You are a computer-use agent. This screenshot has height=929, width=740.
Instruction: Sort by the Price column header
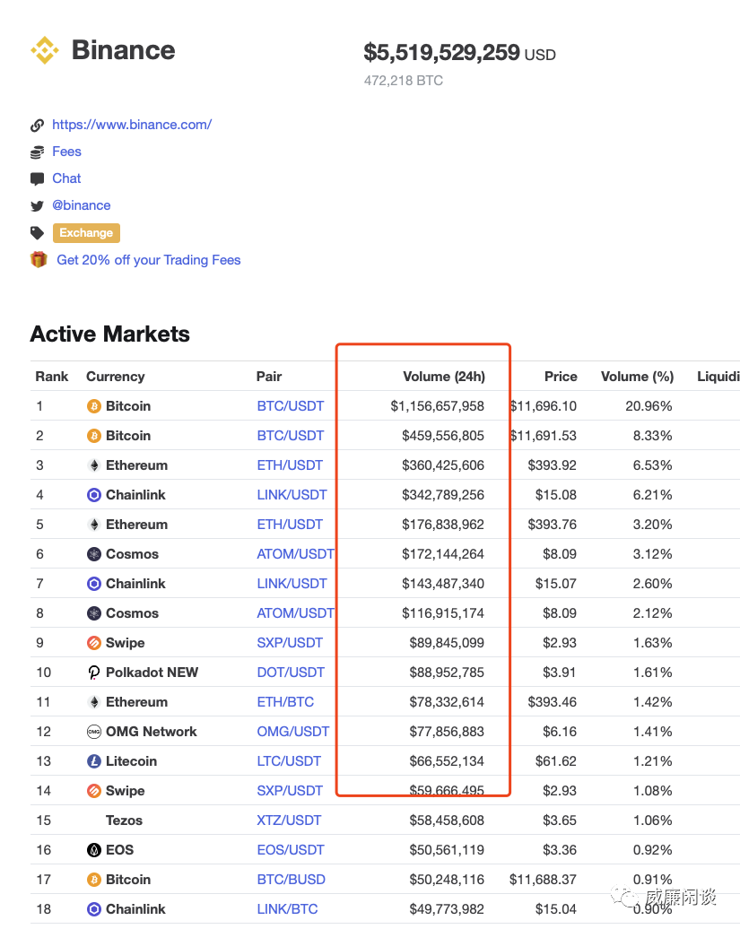(x=561, y=377)
